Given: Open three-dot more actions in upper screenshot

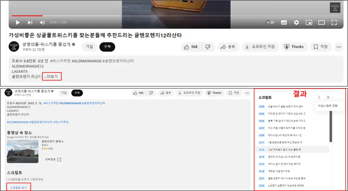Looking at the screenshot, I should 339,47.
